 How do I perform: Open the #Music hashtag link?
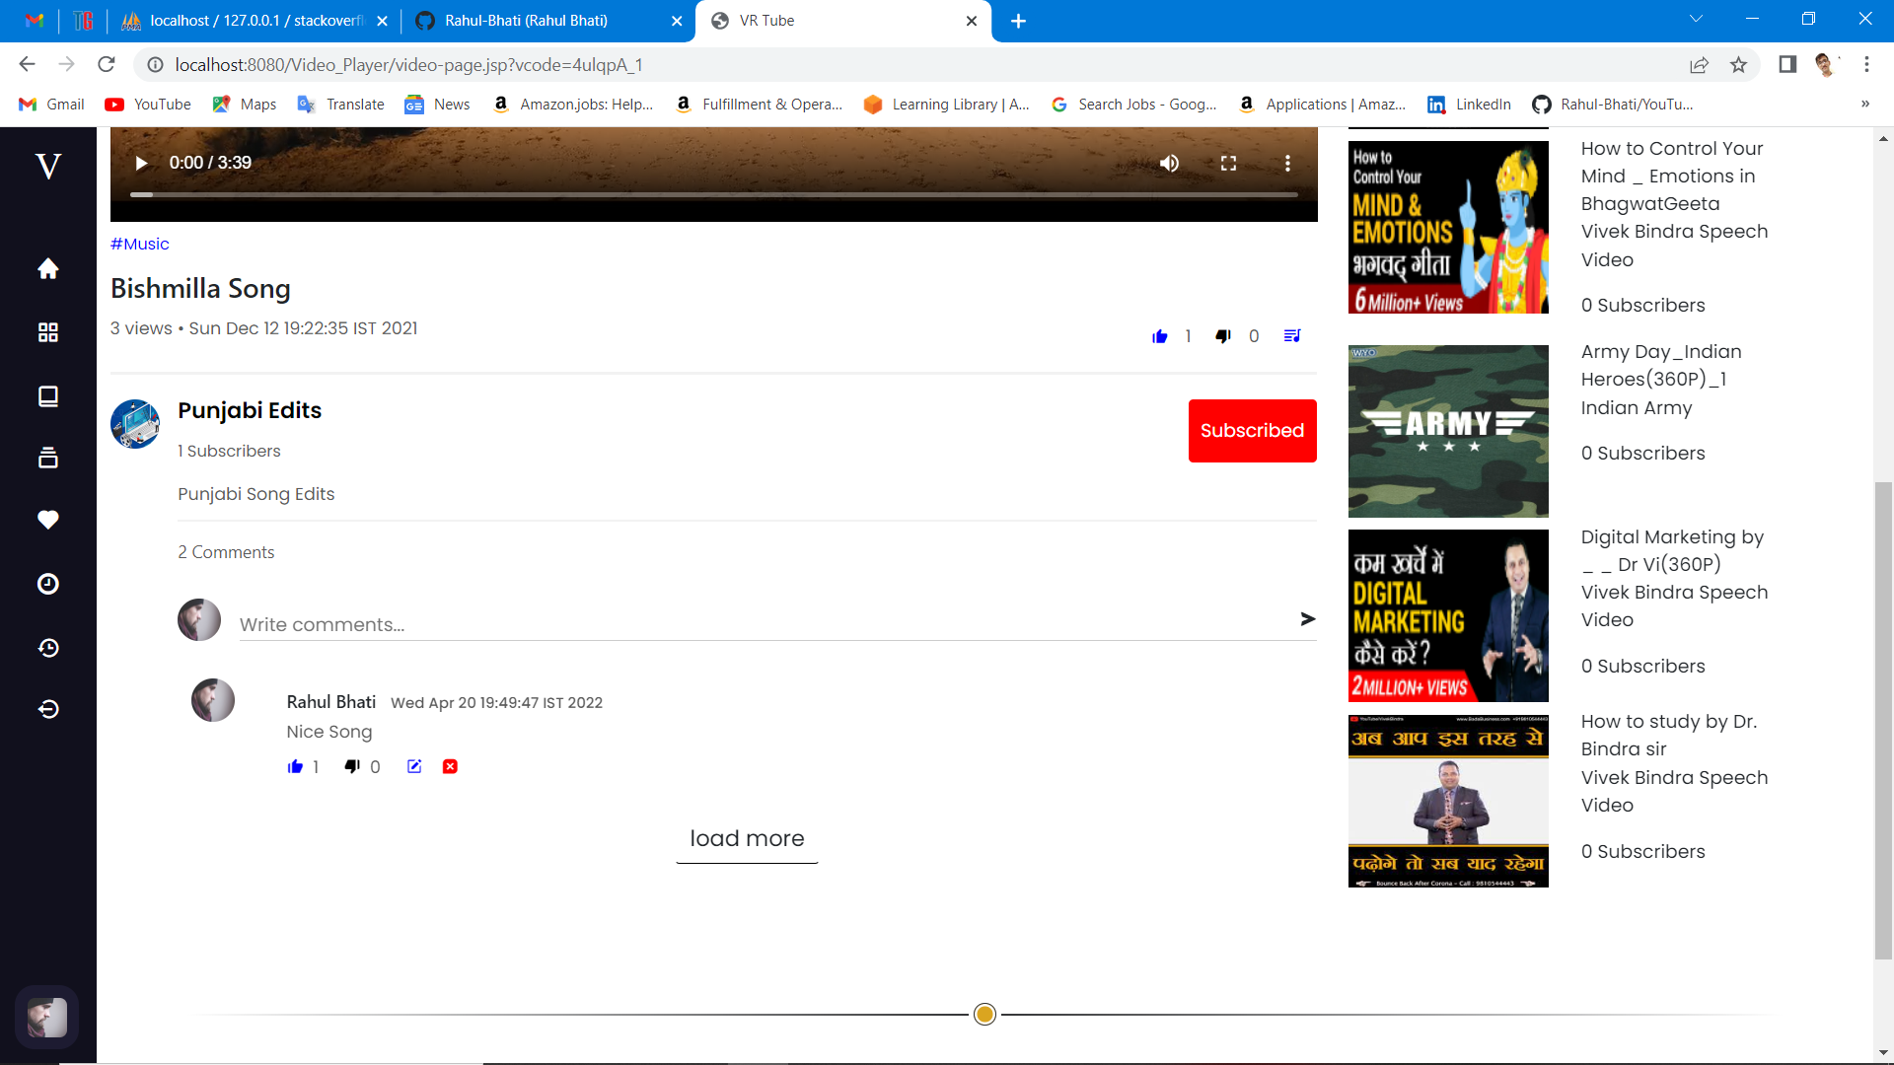coord(140,244)
